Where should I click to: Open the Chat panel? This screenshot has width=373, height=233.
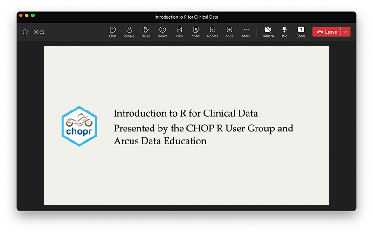[x=112, y=32]
